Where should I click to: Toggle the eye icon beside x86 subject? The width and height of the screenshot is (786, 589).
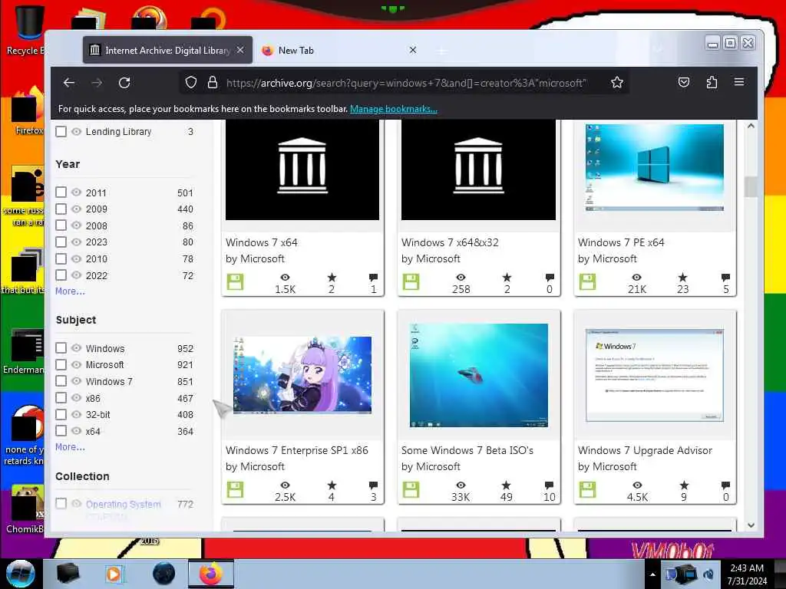(76, 398)
